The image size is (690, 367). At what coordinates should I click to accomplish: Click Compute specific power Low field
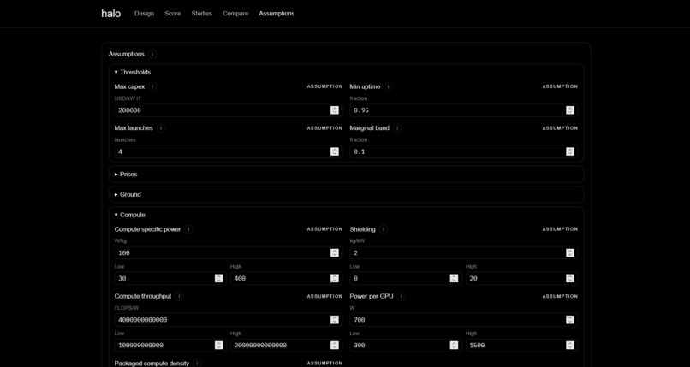click(x=170, y=278)
